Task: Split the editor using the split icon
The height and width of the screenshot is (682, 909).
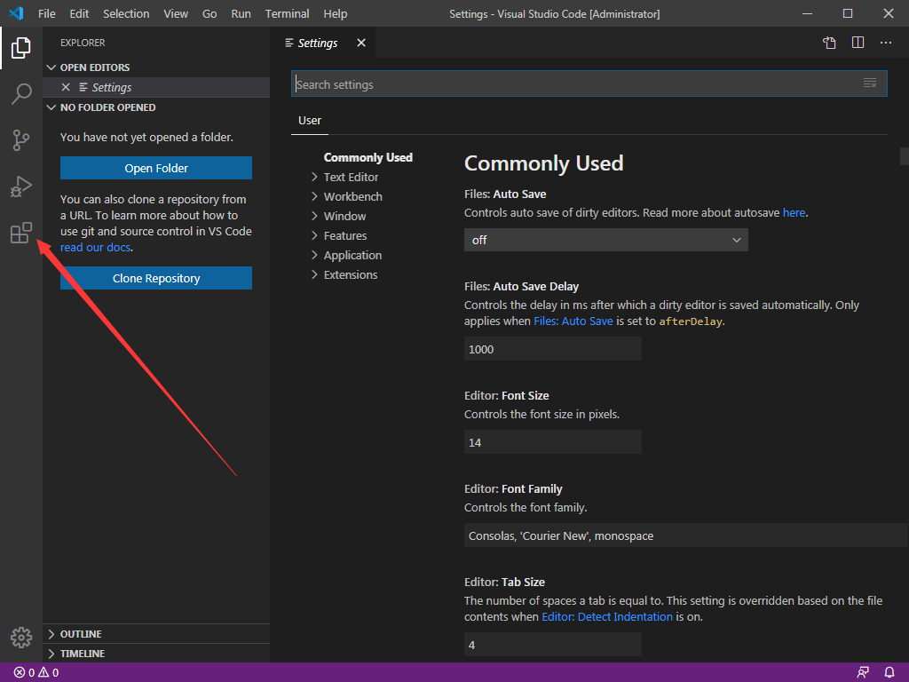Action: coord(858,42)
